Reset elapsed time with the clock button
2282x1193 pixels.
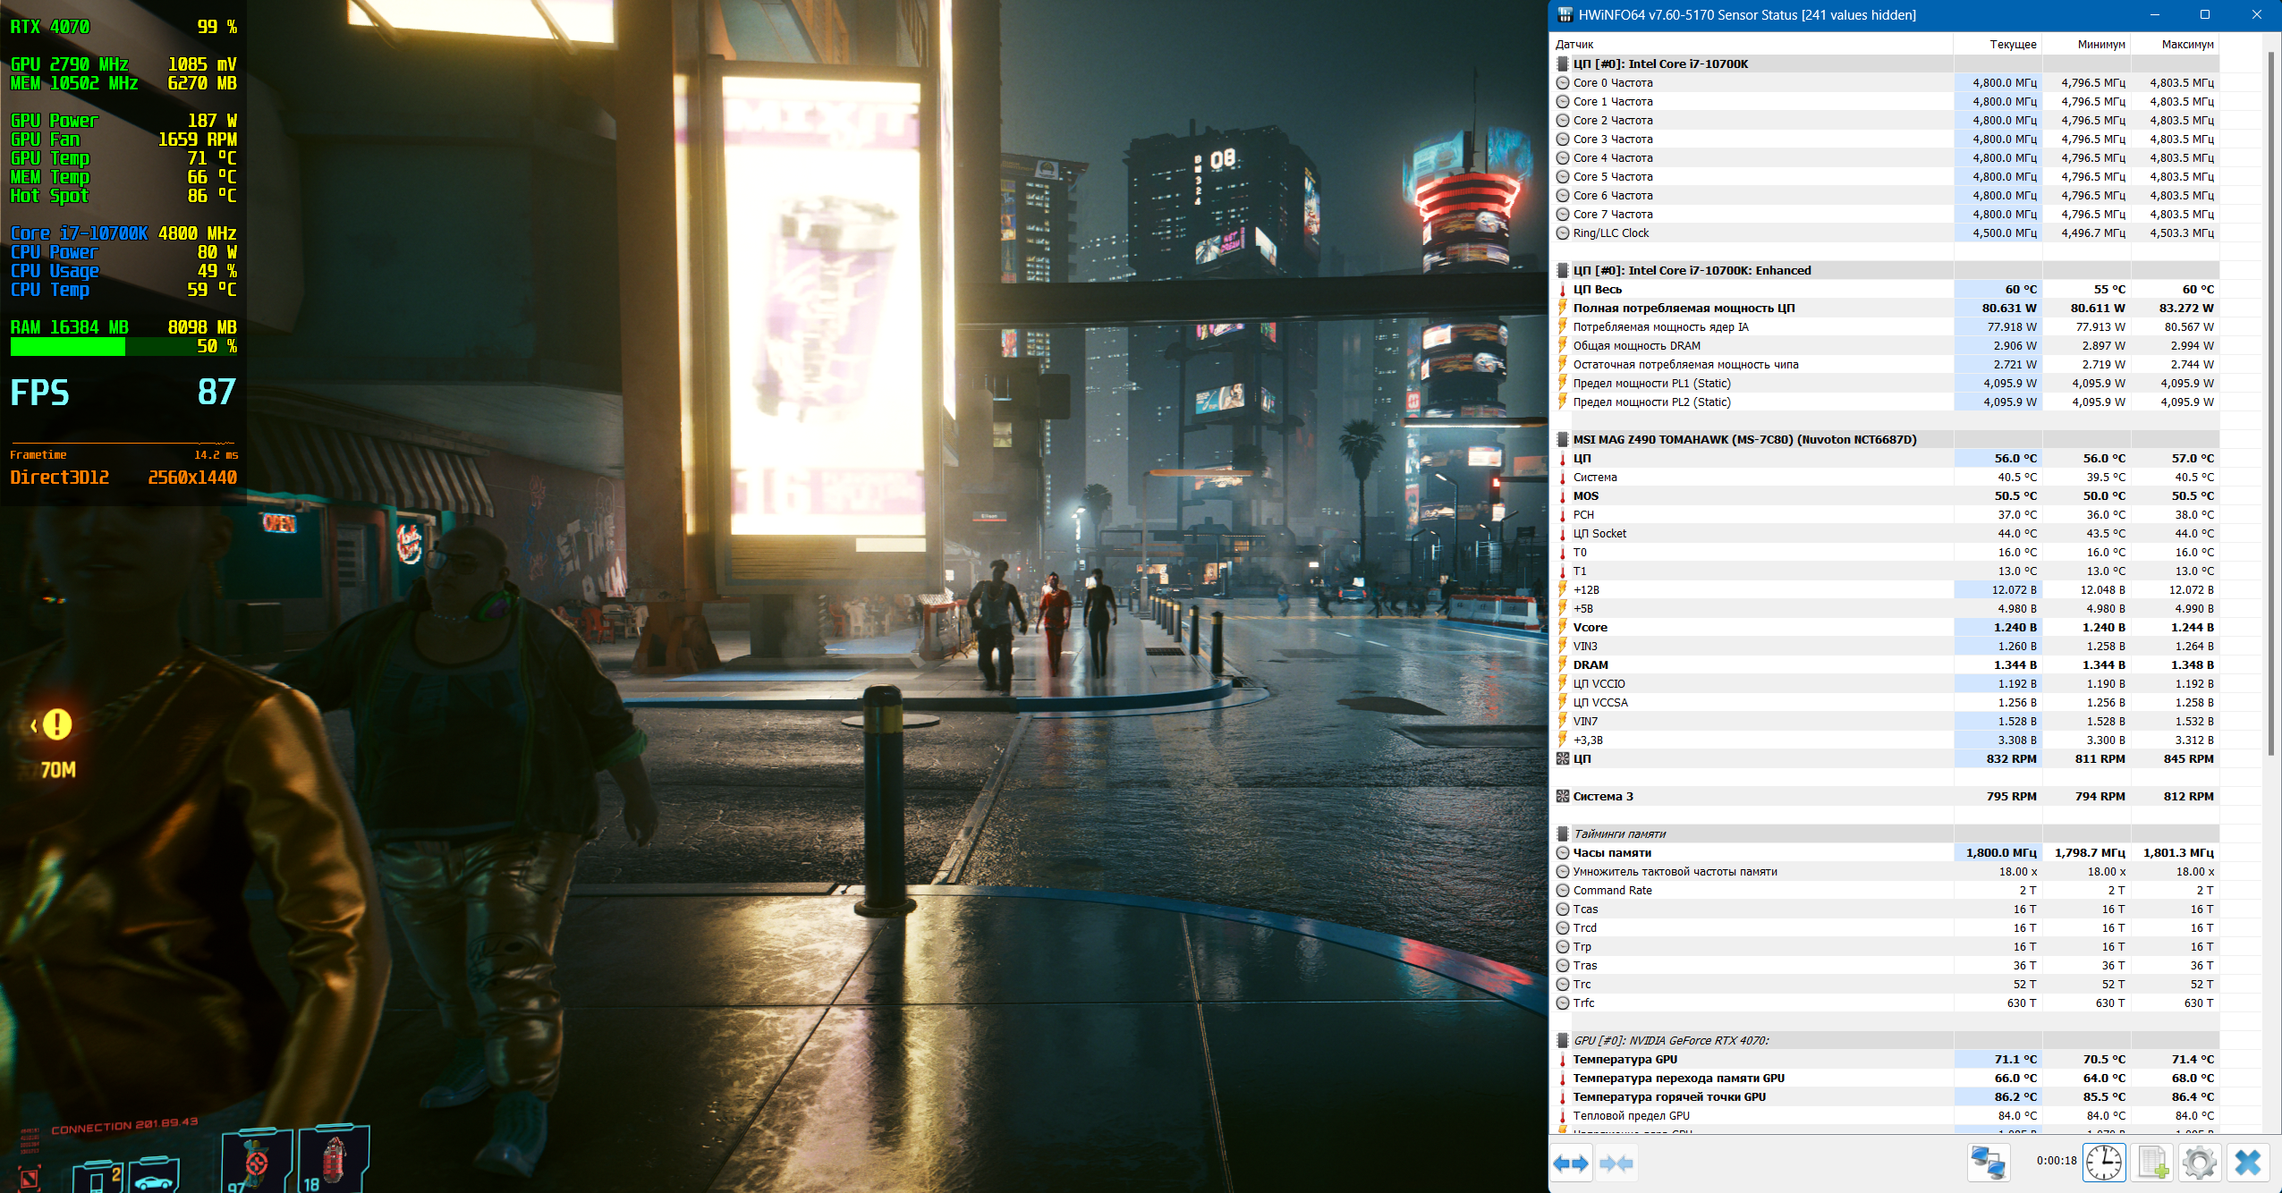[x=2104, y=1163]
